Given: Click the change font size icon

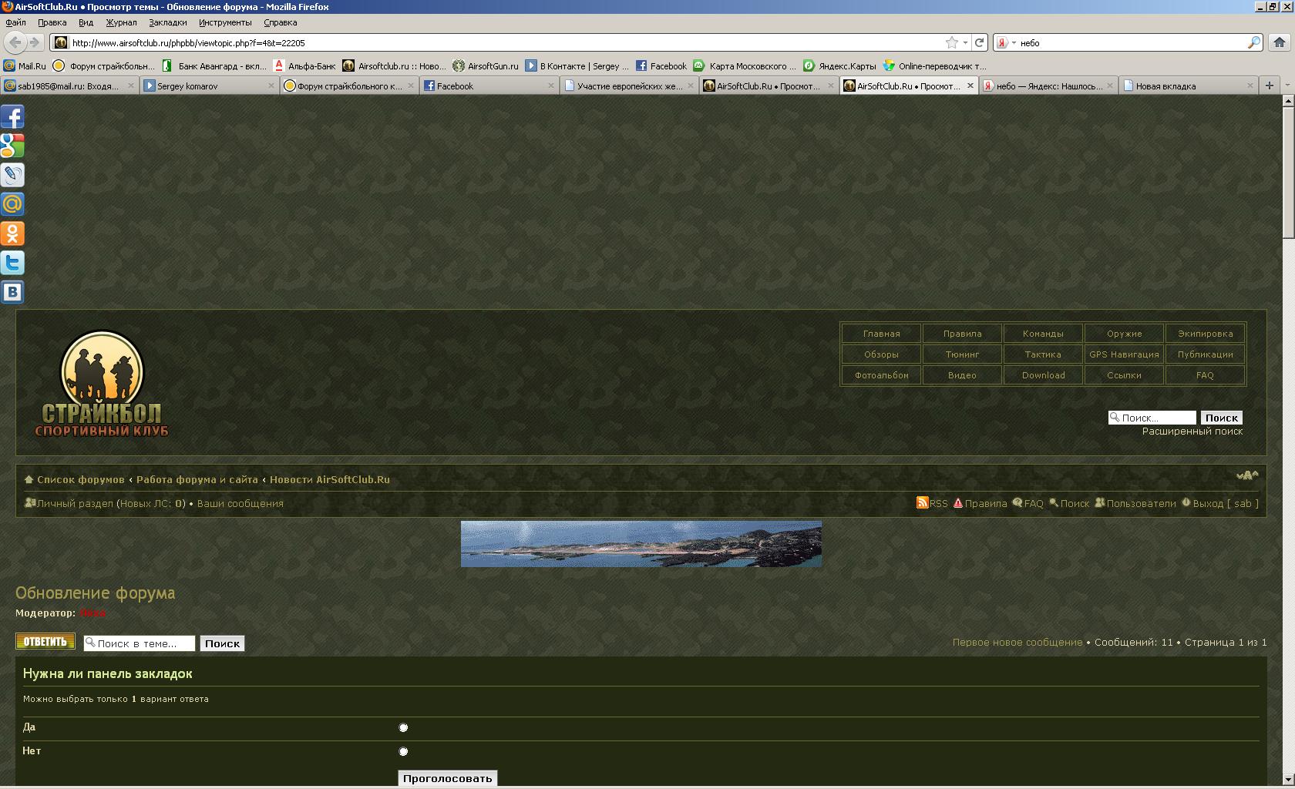Looking at the screenshot, I should pyautogui.click(x=1246, y=476).
